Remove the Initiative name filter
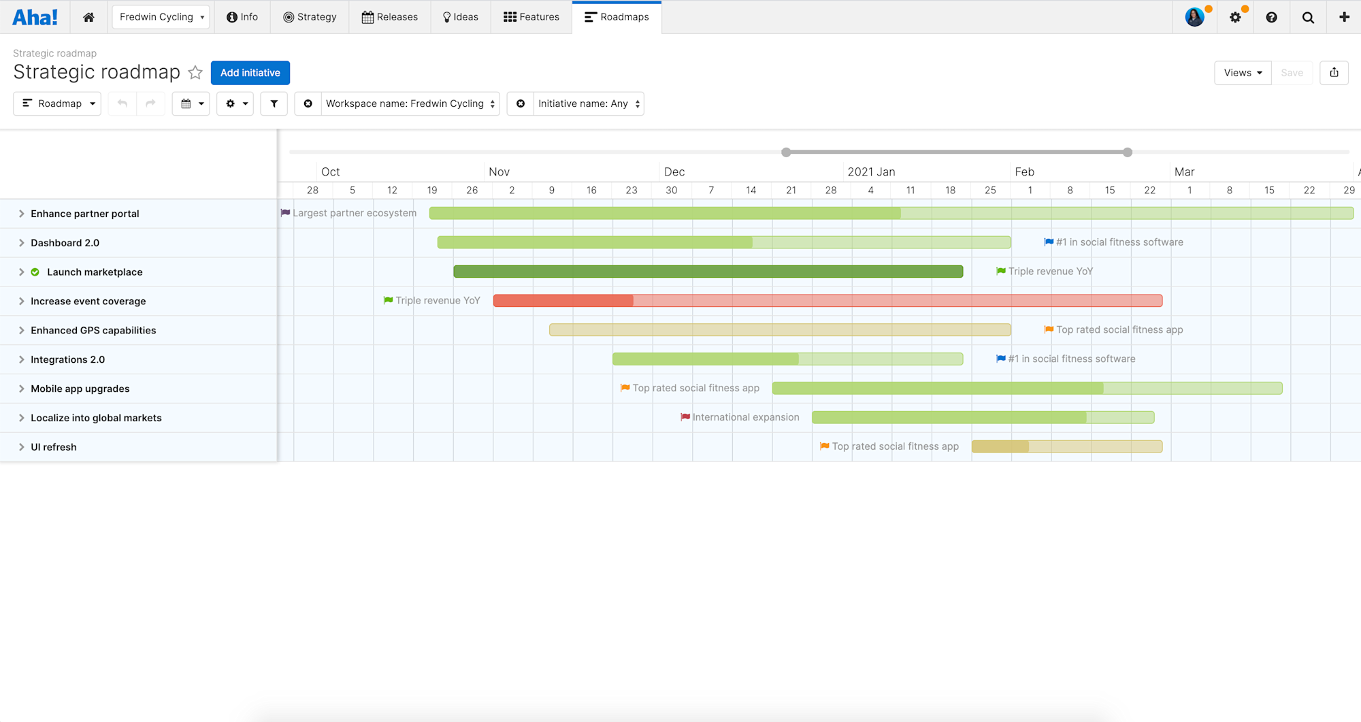The image size is (1361, 722). pyautogui.click(x=521, y=103)
